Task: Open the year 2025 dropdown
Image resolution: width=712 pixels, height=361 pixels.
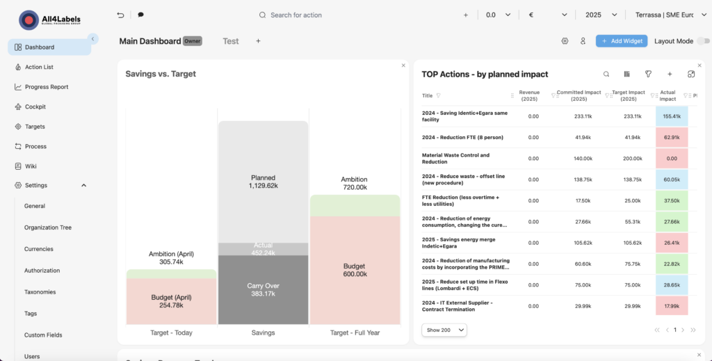Action: click(x=601, y=15)
